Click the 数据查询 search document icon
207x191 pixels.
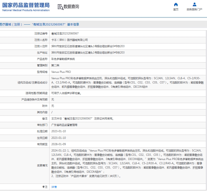[x=60, y=7]
